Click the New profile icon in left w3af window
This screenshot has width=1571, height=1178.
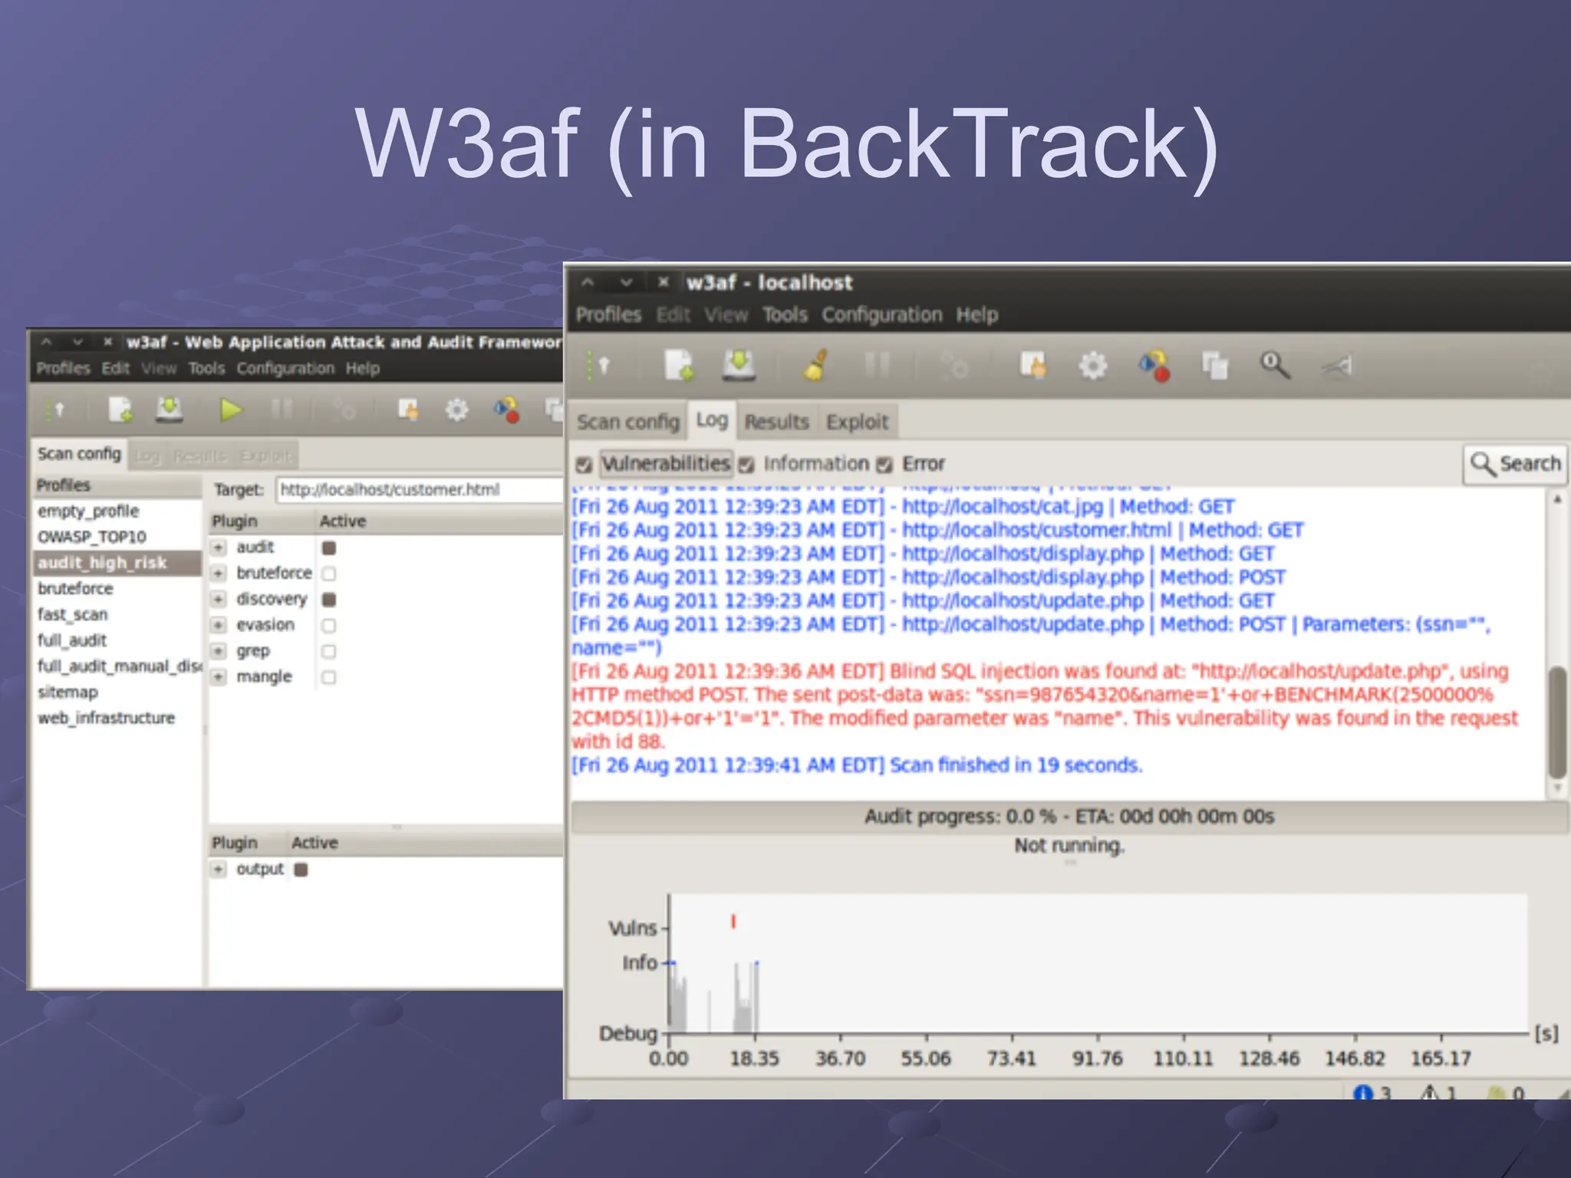(120, 410)
